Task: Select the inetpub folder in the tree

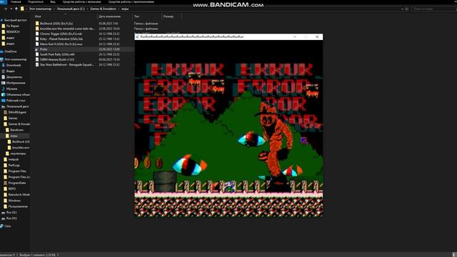Action: tap(14, 159)
